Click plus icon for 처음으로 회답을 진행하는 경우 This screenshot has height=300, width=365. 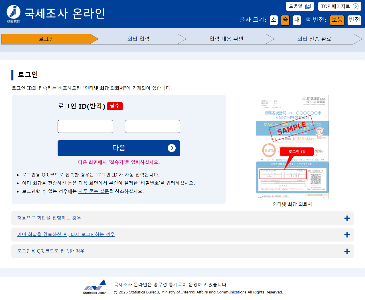click(x=347, y=218)
